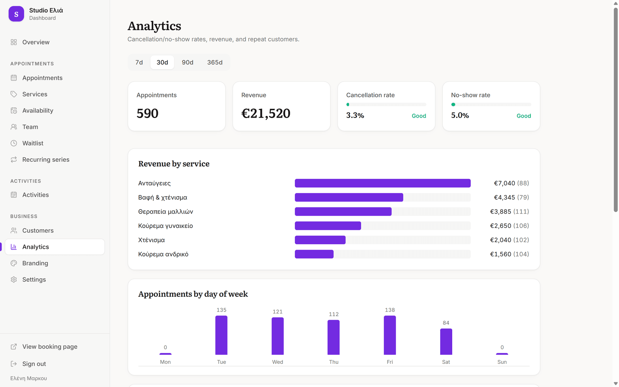Click the page vertical scrollbar thumb
This screenshot has height=387, width=619.
616,110
